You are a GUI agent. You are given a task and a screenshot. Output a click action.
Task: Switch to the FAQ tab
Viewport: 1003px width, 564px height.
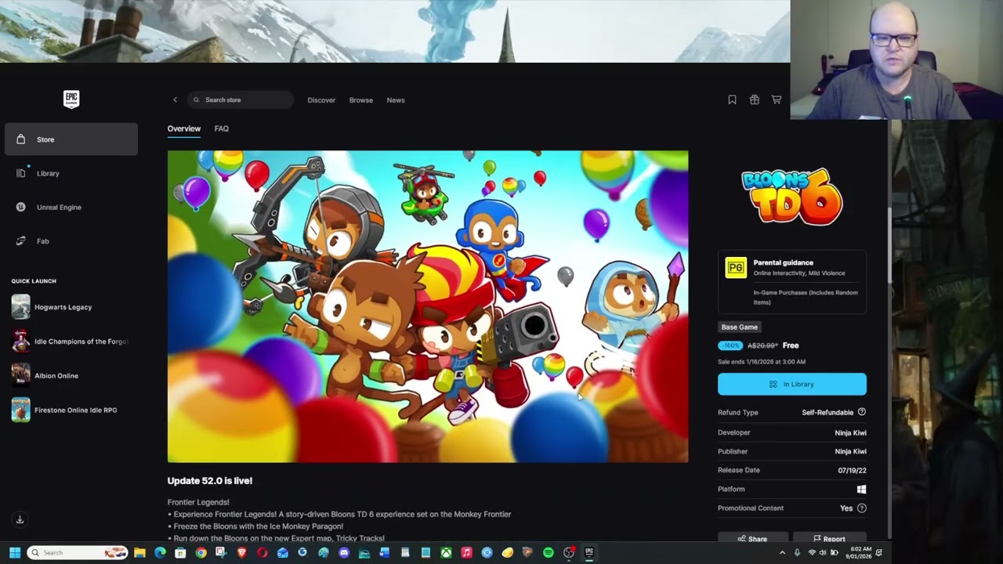click(x=222, y=128)
